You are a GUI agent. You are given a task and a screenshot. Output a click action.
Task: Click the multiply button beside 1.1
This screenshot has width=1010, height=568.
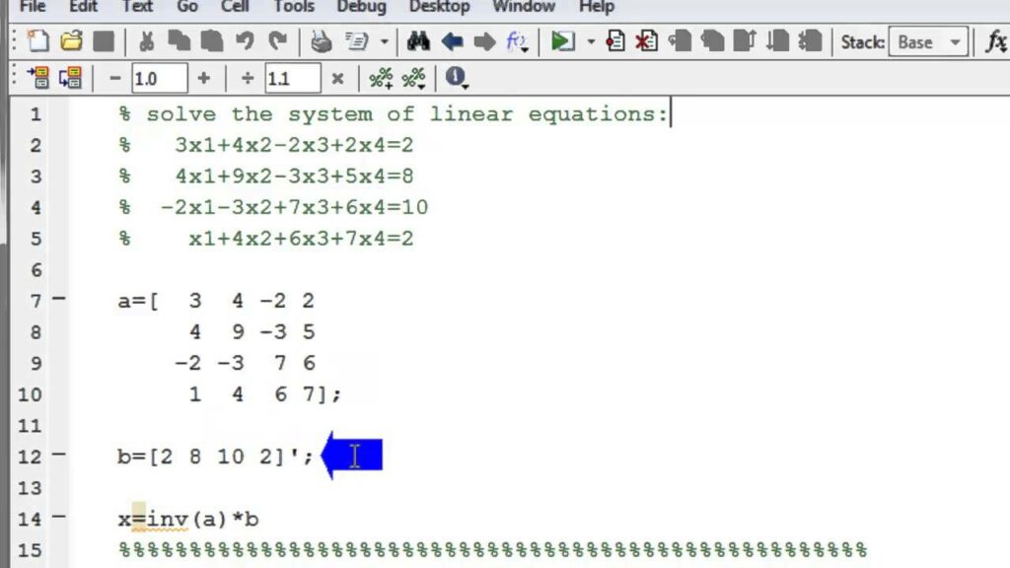coord(338,78)
